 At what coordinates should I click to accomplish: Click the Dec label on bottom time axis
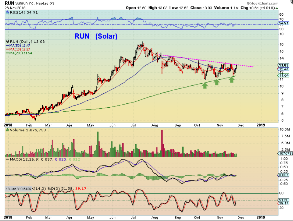coord(241,217)
